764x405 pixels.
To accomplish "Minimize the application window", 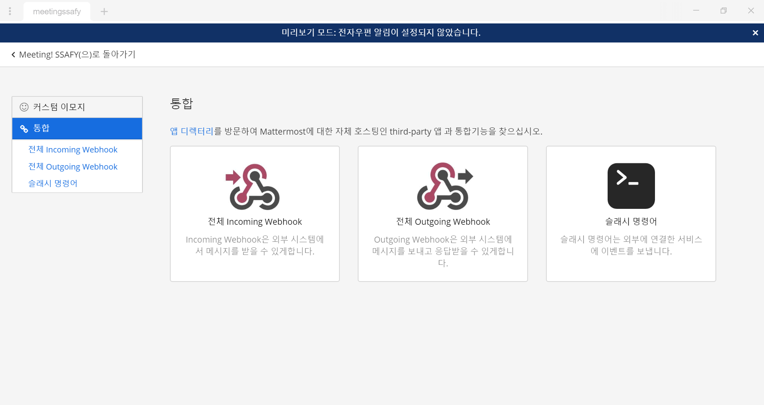I will pos(696,11).
